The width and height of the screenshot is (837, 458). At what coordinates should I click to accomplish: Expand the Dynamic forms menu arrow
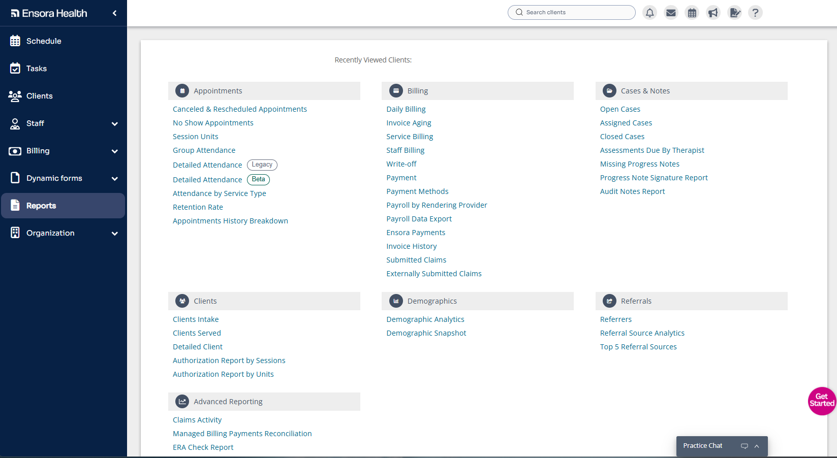coord(115,179)
